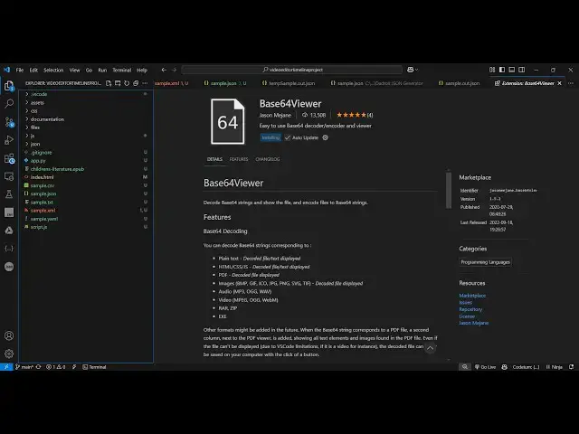
Task: Click the Programming Languages category tag
Action: coord(485,262)
